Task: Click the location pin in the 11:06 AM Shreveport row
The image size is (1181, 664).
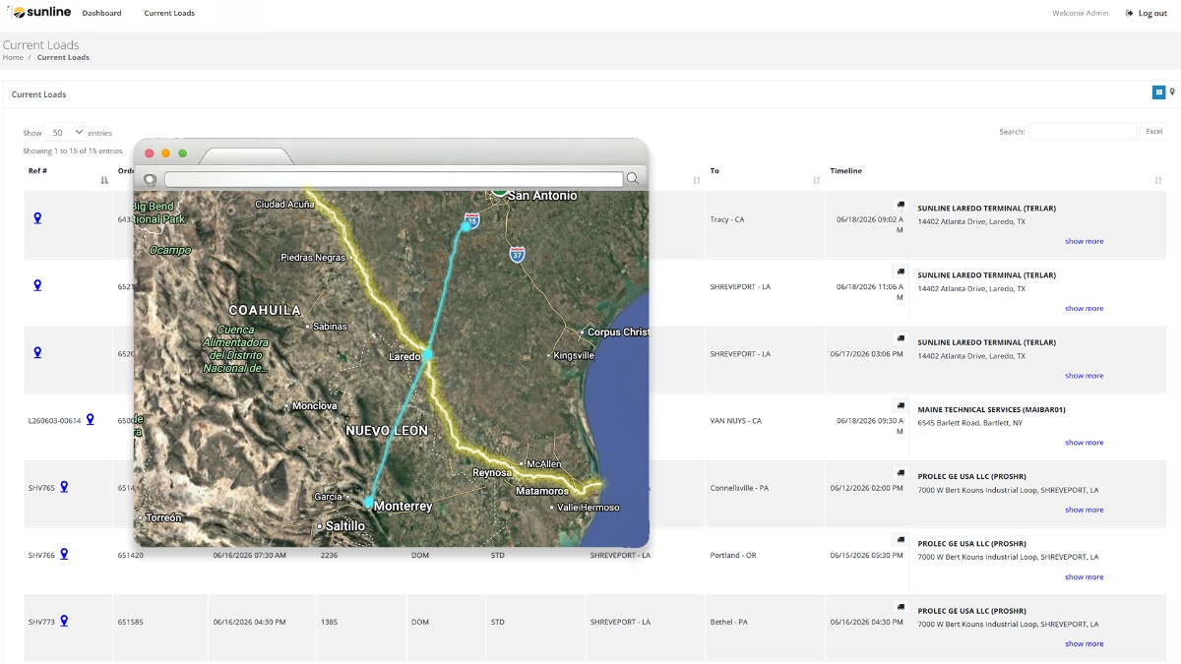Action: pos(37,285)
